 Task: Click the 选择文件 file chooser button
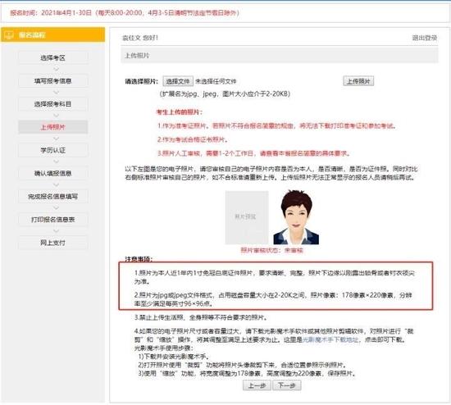tap(178, 81)
